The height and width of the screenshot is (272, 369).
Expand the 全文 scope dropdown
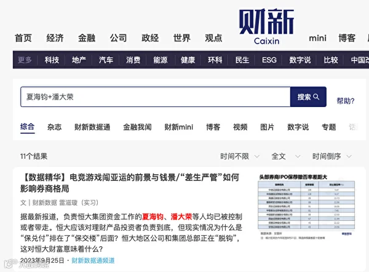(x=286, y=156)
